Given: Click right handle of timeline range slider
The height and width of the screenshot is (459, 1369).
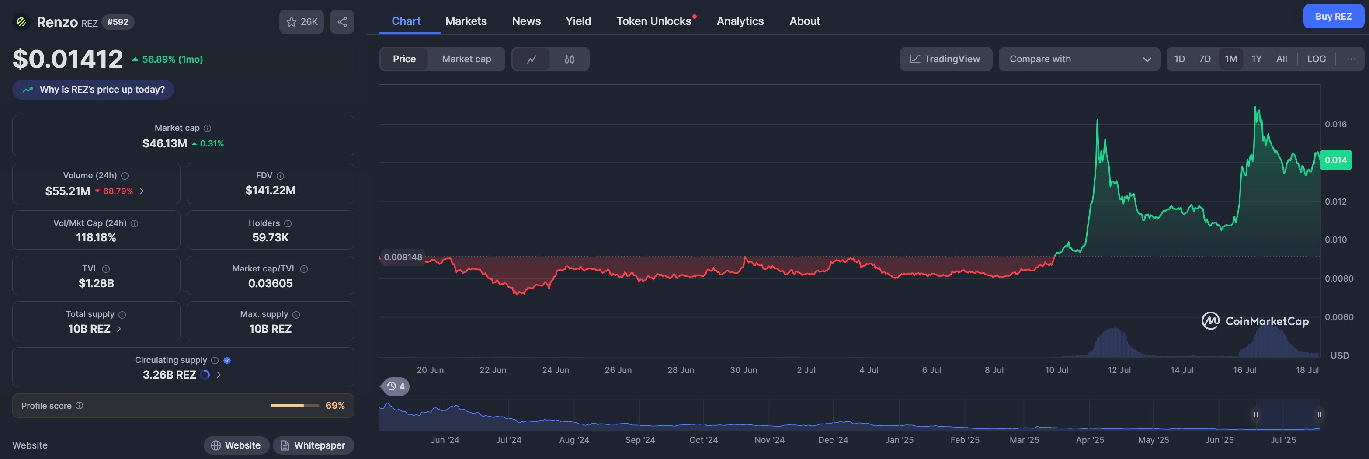Looking at the screenshot, I should click(1319, 415).
